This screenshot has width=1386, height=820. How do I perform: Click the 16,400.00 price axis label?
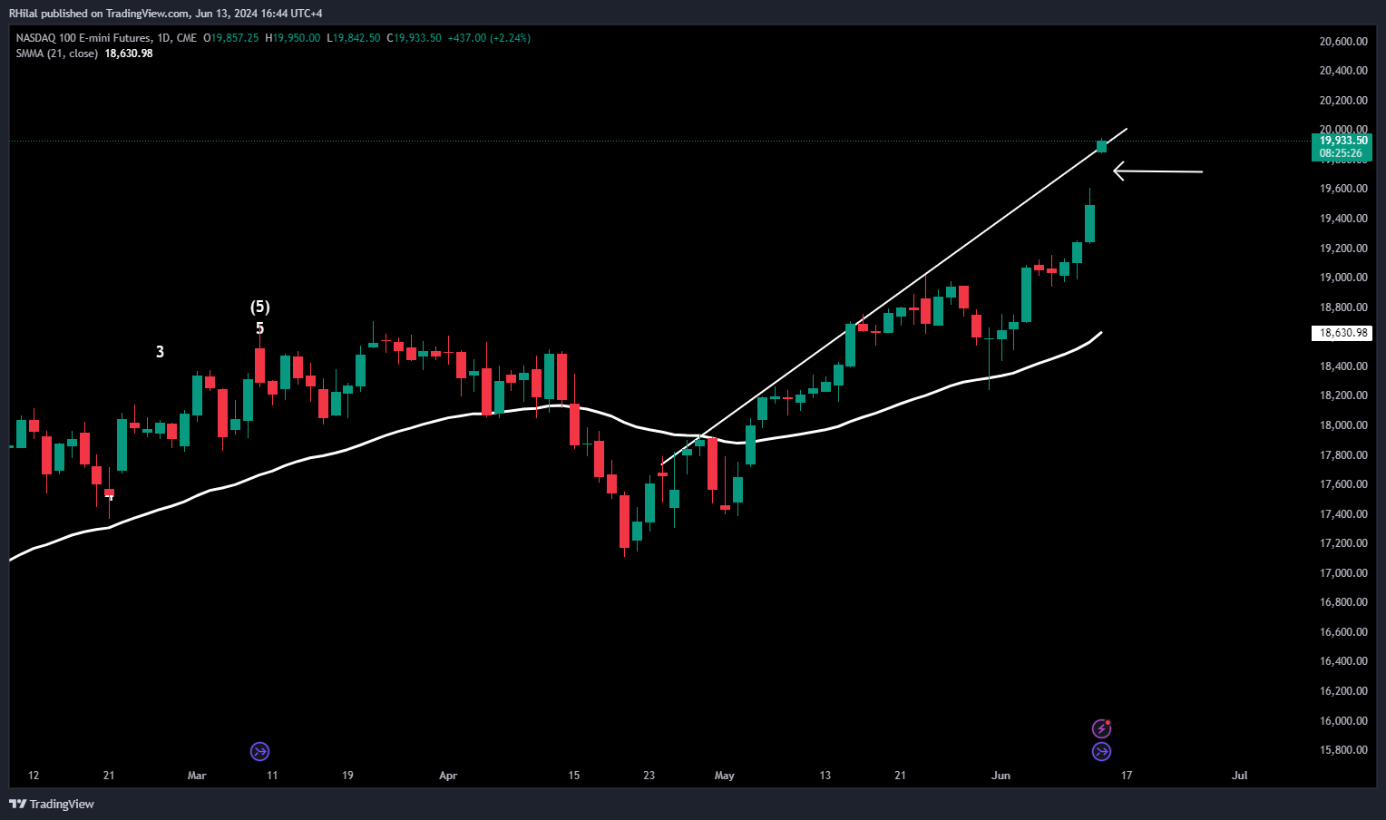[x=1343, y=661]
